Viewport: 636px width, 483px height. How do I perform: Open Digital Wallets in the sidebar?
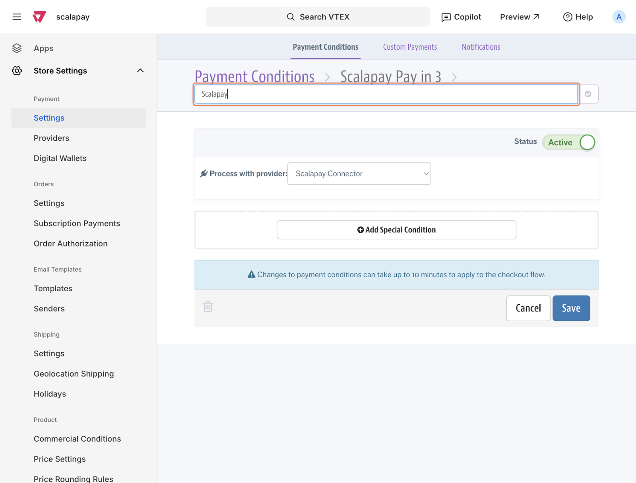(60, 158)
